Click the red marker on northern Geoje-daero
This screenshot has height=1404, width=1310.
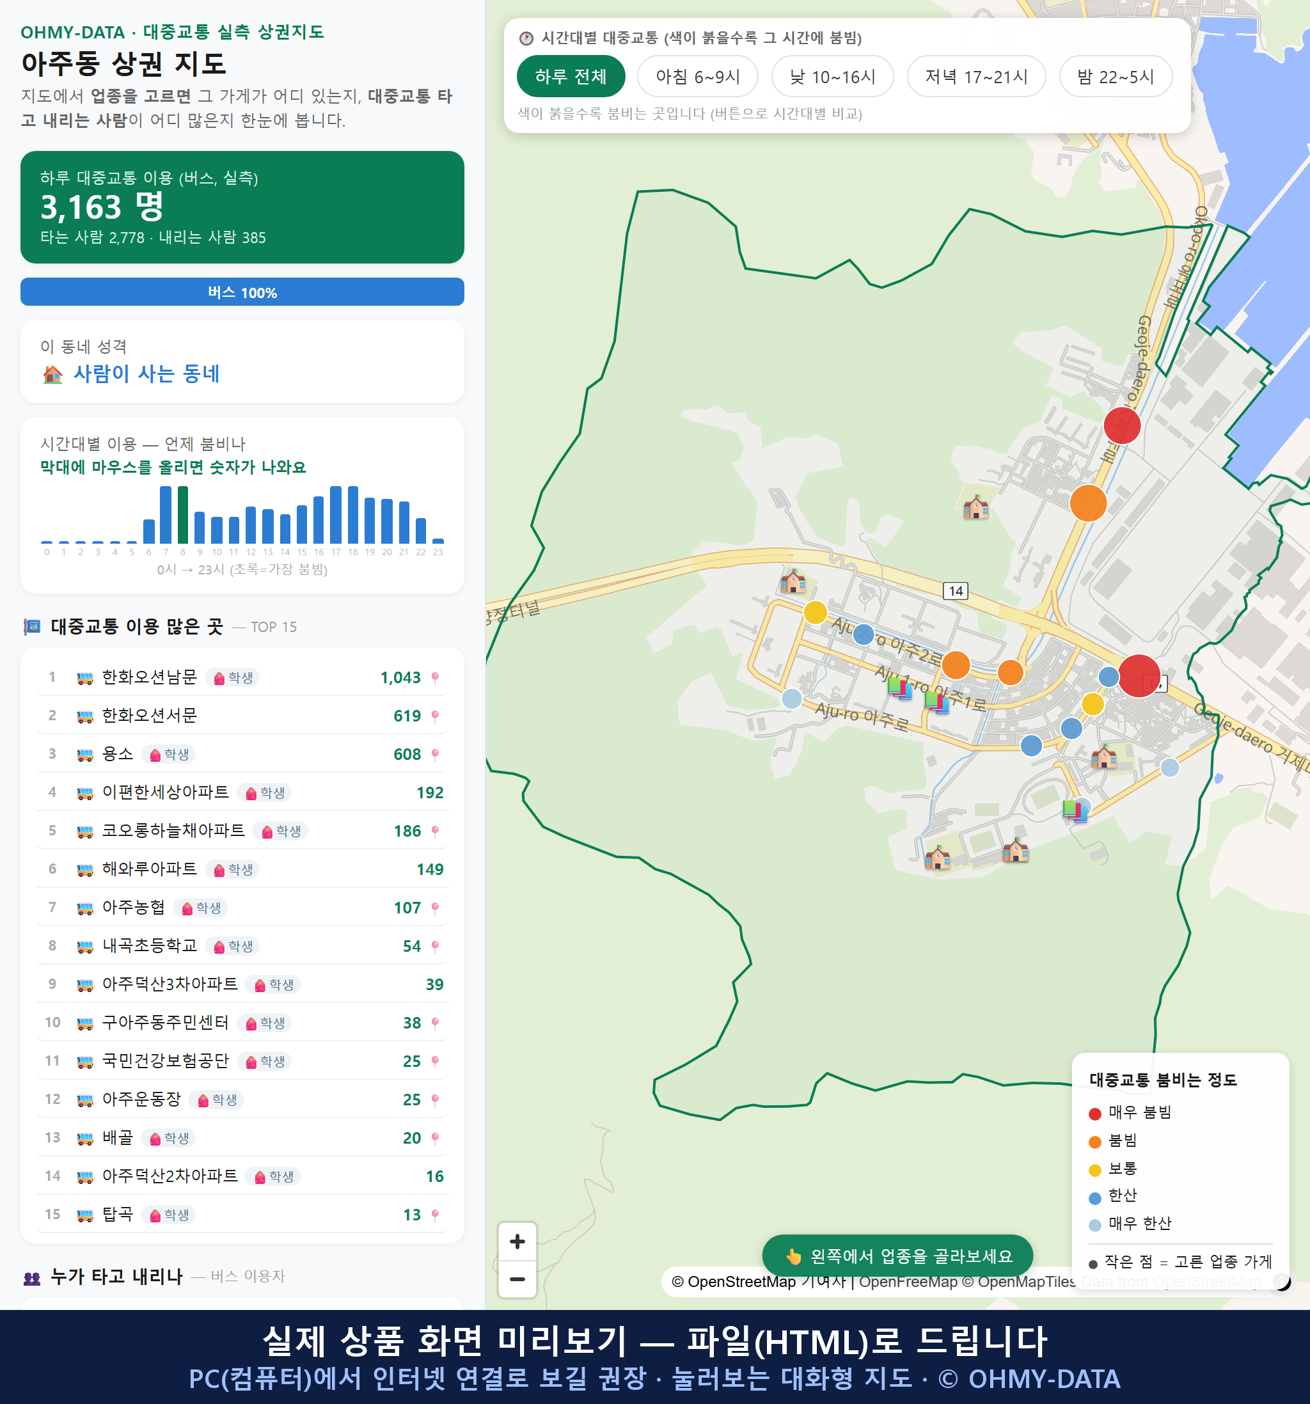1121,426
